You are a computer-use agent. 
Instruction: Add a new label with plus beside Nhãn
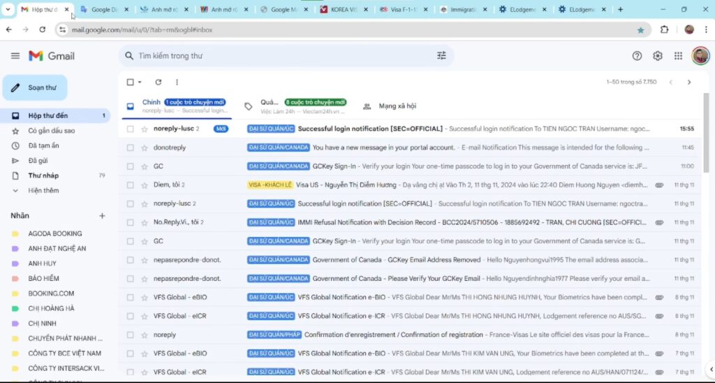pos(102,216)
